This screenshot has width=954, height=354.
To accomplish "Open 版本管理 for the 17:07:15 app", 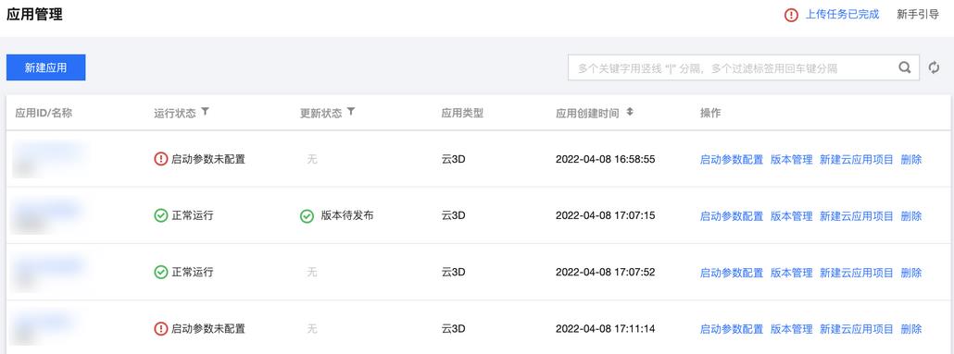I will pyautogui.click(x=791, y=216).
